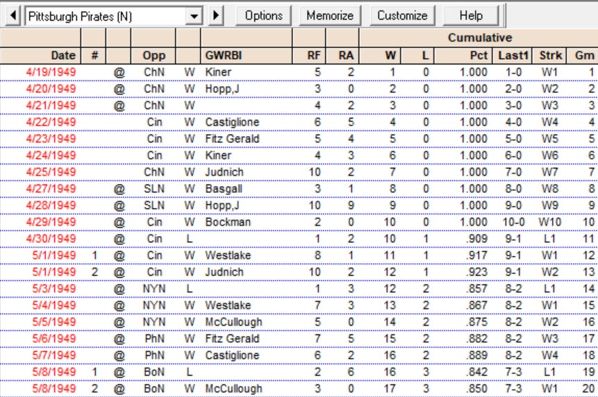Select the 5/3/1949 date cell
This screenshot has height=397, width=598.
(53, 289)
